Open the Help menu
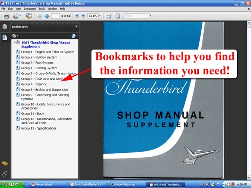This screenshot has height=188, width=251. 62,9
